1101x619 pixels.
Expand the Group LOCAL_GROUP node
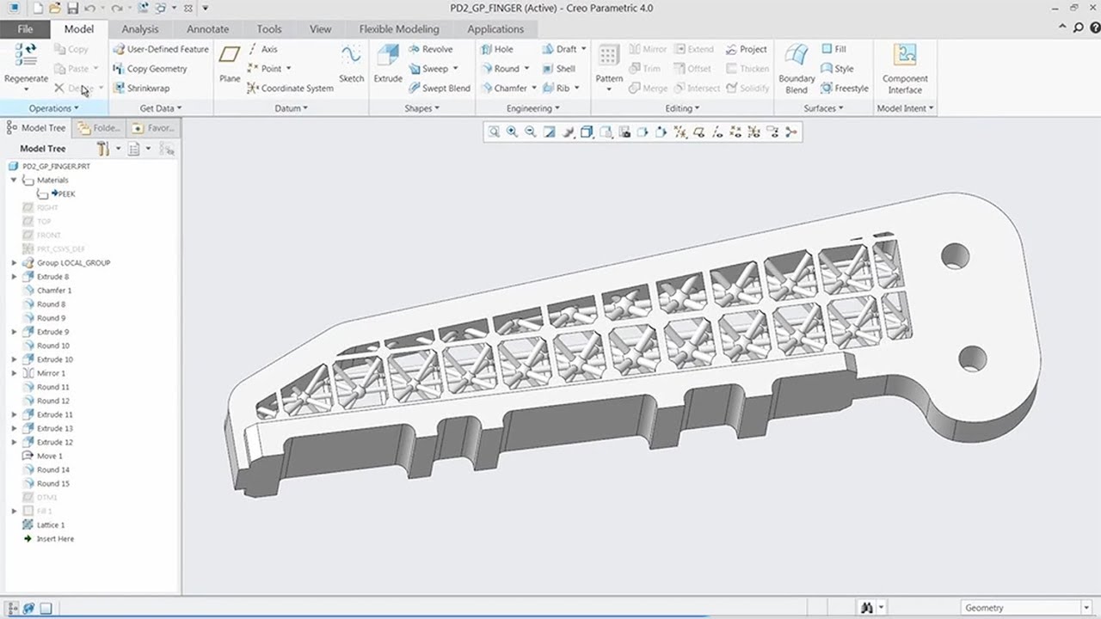click(14, 263)
